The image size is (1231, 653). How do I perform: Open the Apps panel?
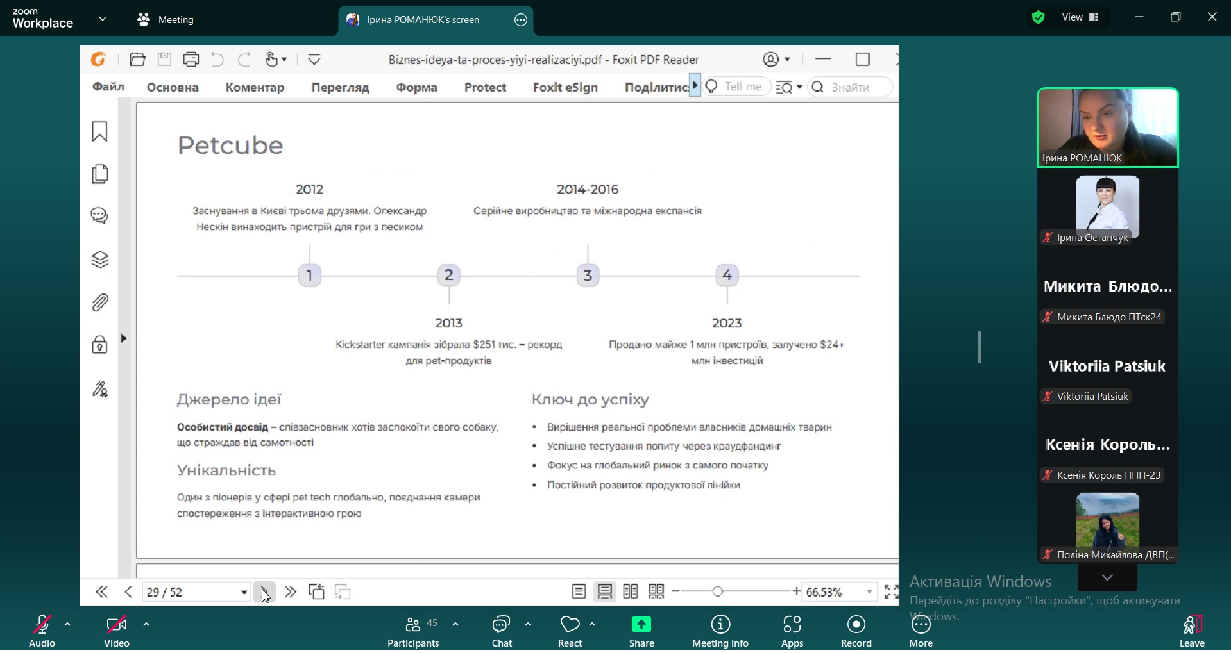[792, 631]
